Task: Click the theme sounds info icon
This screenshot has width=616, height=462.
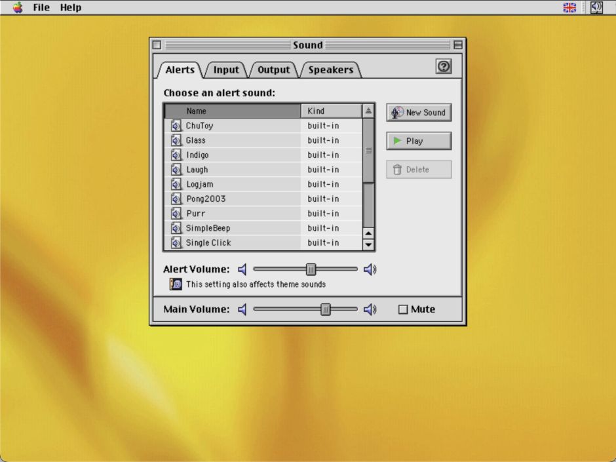Action: [175, 284]
